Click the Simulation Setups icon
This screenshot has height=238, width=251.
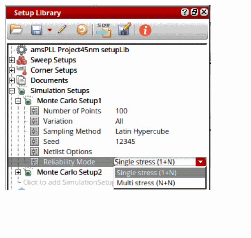click(x=22, y=91)
